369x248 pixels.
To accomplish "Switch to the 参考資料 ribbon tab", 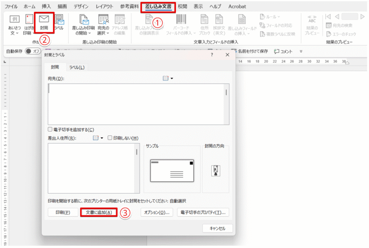I will [x=129, y=6].
